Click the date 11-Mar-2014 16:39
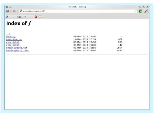The width and height of the screenshot is (154, 113). click(85, 39)
